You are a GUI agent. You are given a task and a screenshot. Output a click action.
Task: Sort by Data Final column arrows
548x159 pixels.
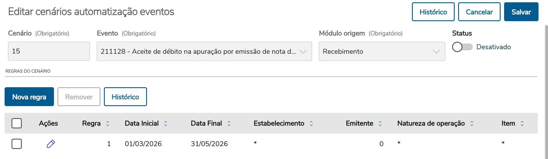(x=229, y=123)
